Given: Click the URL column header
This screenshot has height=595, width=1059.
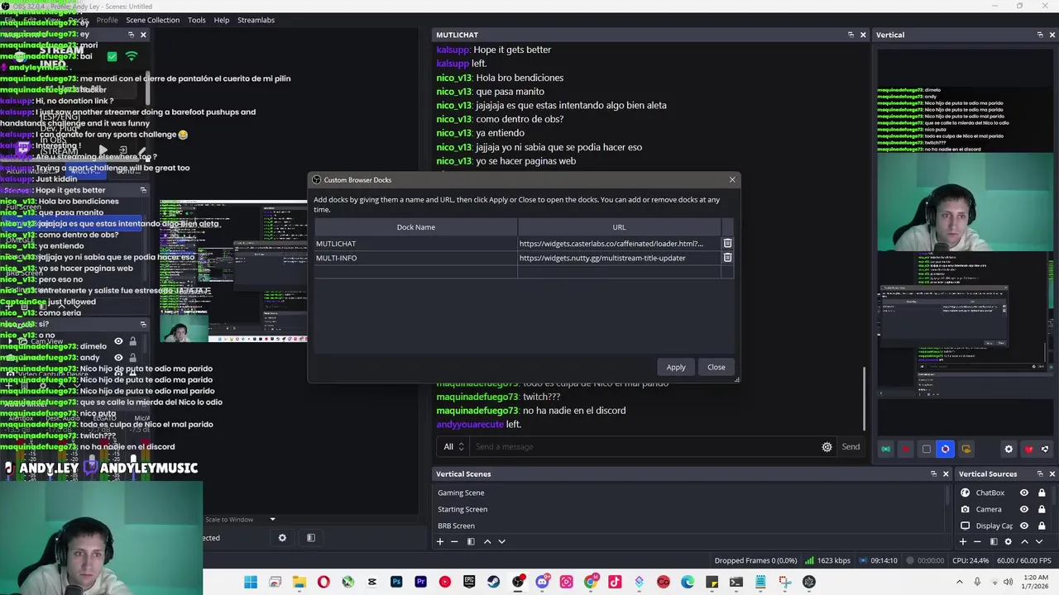Looking at the screenshot, I should 619,227.
